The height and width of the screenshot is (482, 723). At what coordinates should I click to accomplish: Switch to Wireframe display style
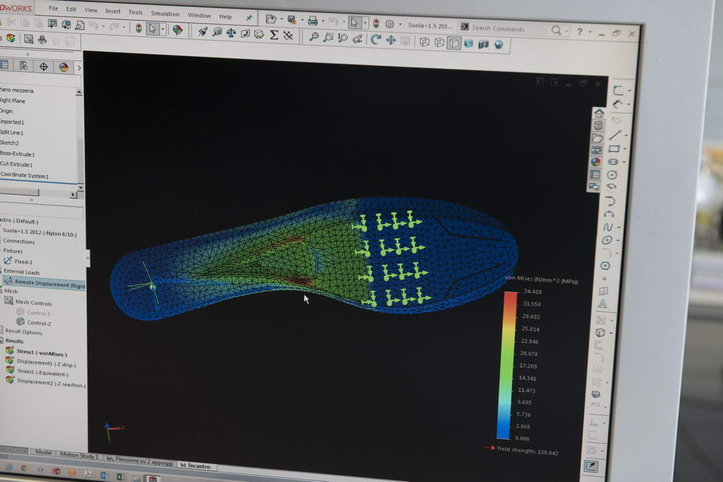tap(424, 42)
